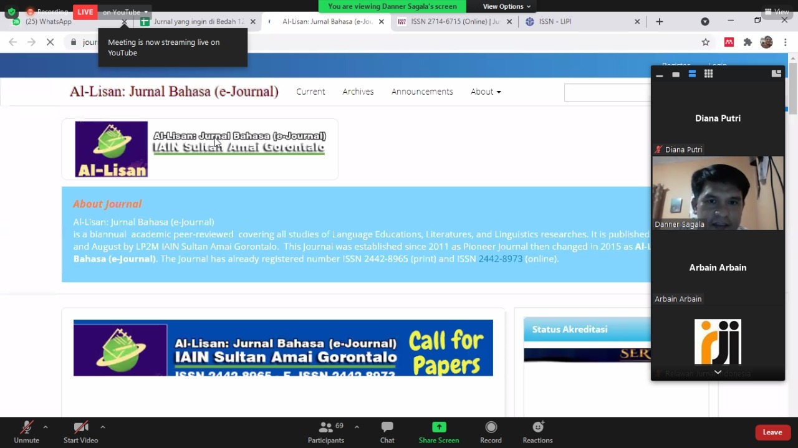Open Chrome user profile avatar
The width and height of the screenshot is (798, 448).
(767, 42)
